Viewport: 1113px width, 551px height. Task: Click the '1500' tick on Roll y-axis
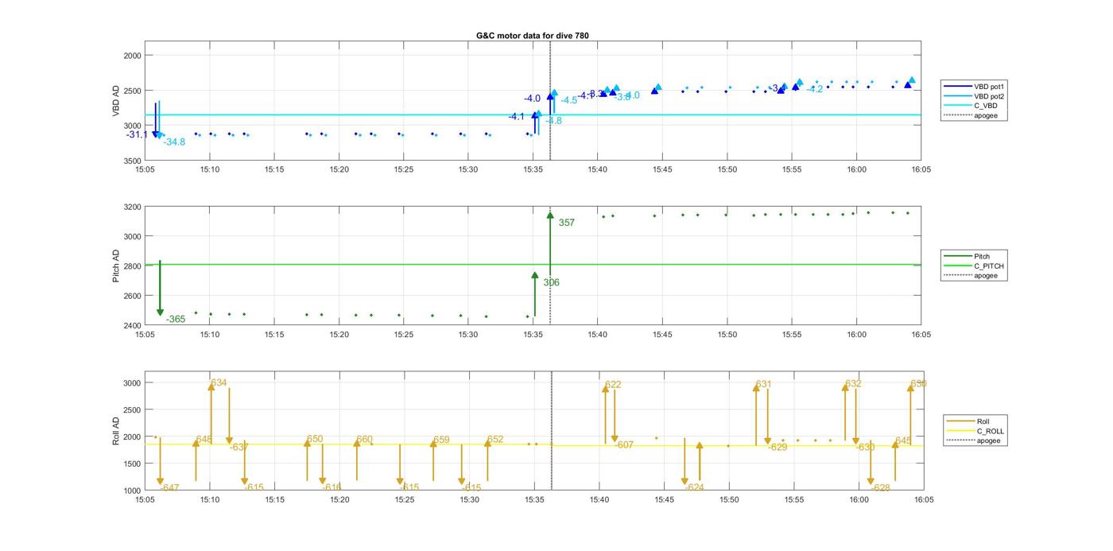pyautogui.click(x=133, y=464)
